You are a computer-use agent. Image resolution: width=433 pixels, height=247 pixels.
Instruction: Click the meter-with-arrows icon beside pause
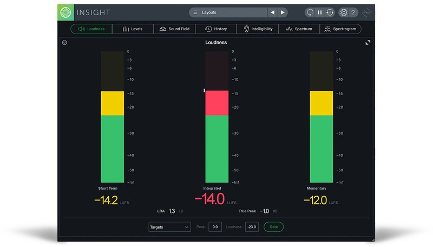330,12
